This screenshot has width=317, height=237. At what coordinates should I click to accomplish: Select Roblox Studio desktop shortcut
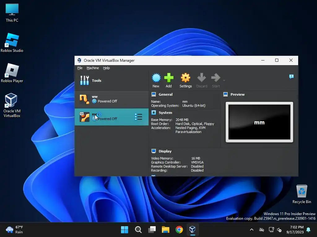pos(12,43)
